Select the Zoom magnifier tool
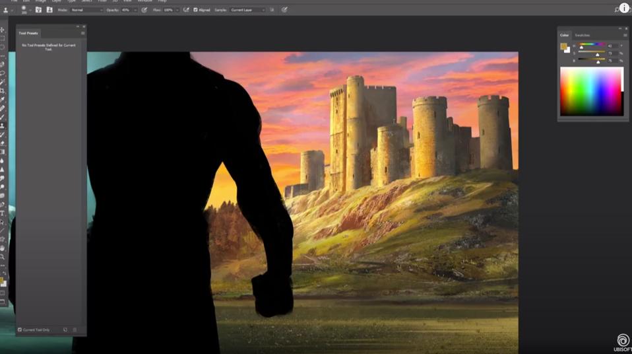 tap(3, 256)
